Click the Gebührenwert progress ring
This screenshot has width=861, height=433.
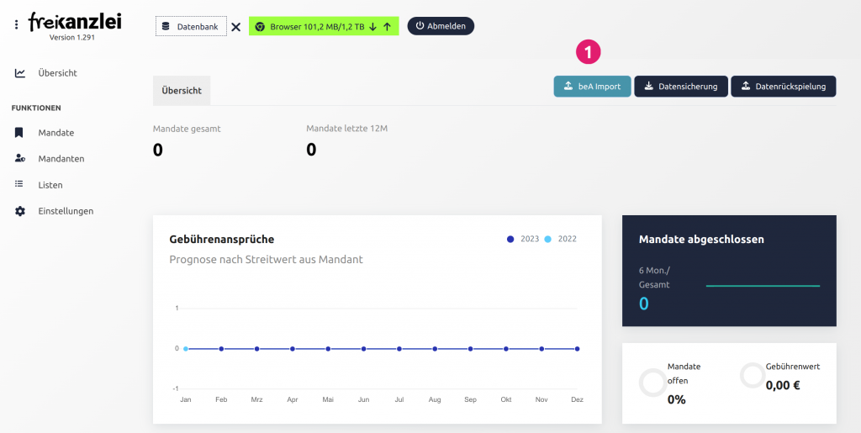point(753,375)
